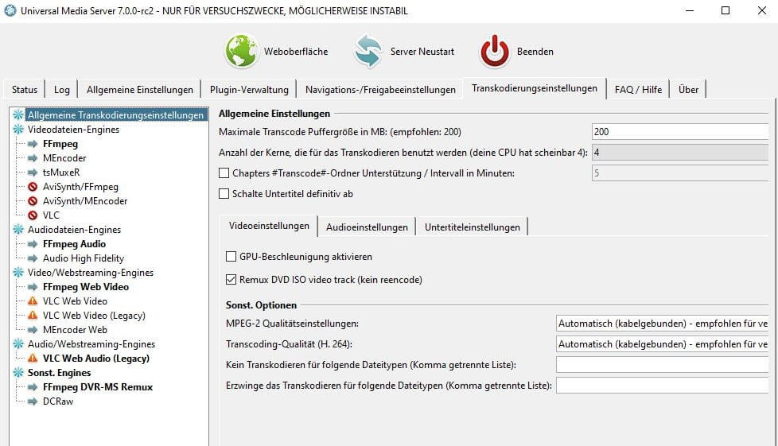Viewport: 778px width, 446px height.
Task: Click the Weboberfläche globe icon
Action: click(x=241, y=51)
